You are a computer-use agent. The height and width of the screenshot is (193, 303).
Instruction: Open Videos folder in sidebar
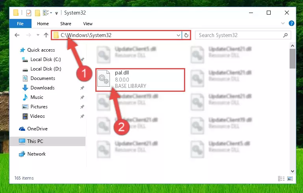37,116
